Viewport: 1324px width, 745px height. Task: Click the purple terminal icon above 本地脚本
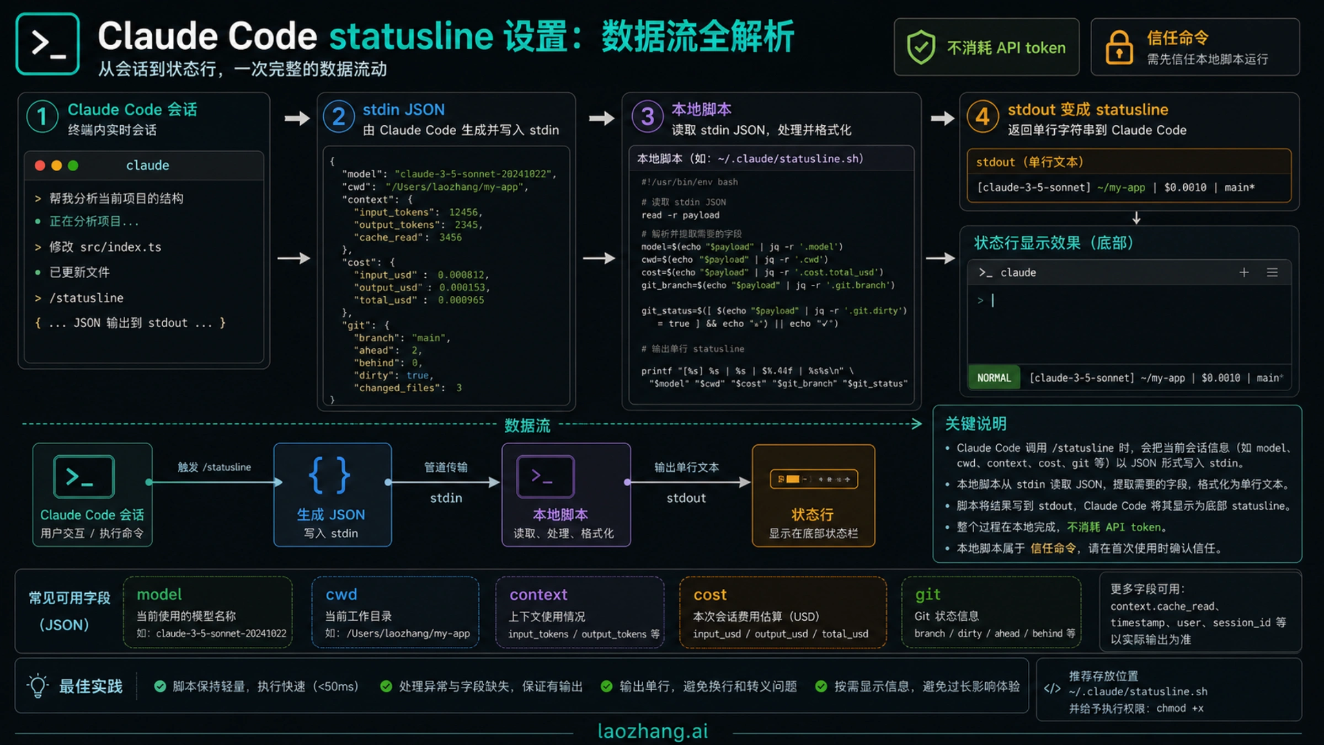[x=545, y=476]
